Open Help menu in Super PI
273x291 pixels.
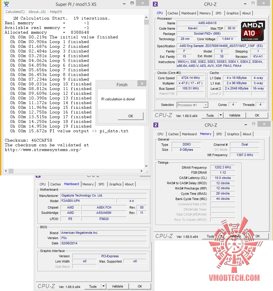pyautogui.click(x=56, y=12)
